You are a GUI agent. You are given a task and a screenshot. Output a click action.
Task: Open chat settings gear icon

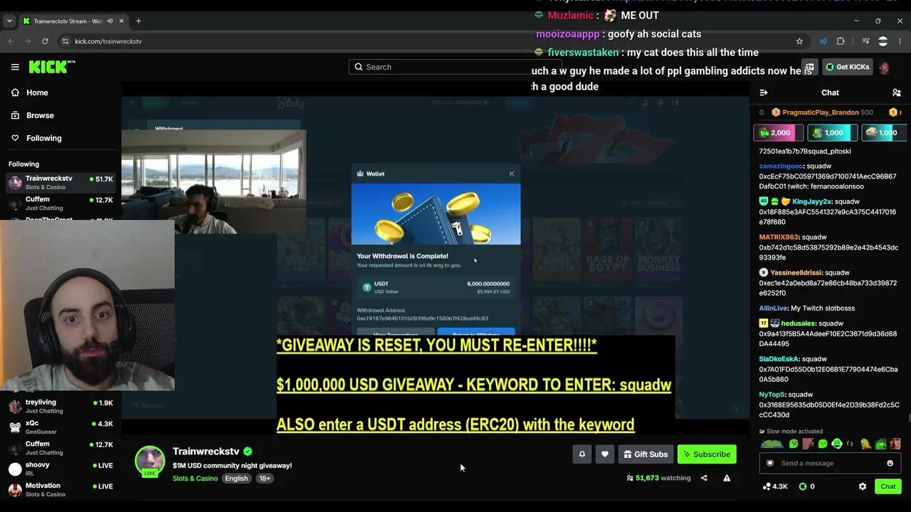863,486
